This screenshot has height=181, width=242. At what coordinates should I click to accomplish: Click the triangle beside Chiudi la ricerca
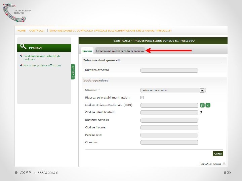[x=224, y=163]
